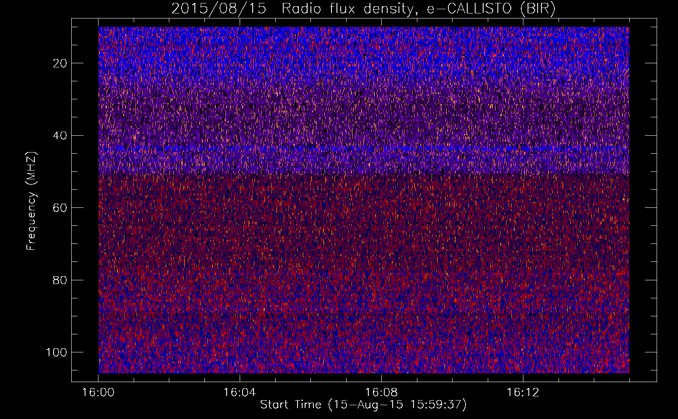Screen dimensions: 678x419
Task: Select the 16:04 time tick label
Action: pyautogui.click(x=240, y=393)
